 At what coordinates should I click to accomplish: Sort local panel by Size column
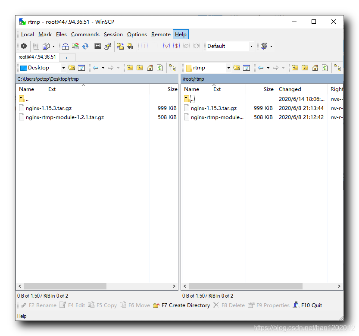[164, 89]
